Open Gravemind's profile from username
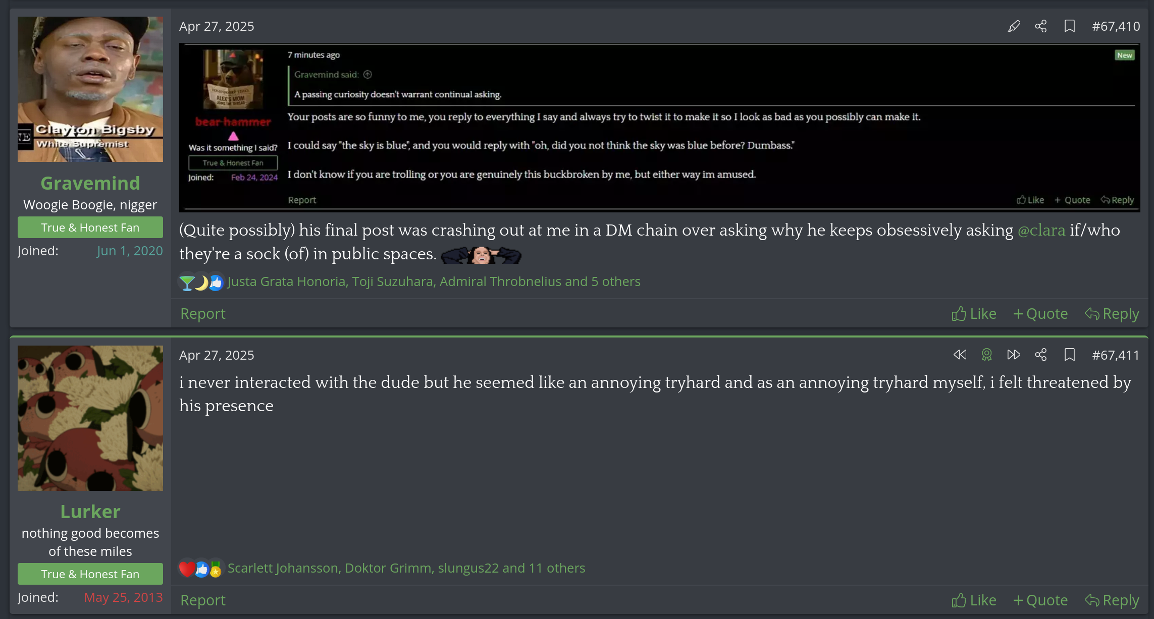This screenshot has width=1154, height=619. (x=90, y=183)
